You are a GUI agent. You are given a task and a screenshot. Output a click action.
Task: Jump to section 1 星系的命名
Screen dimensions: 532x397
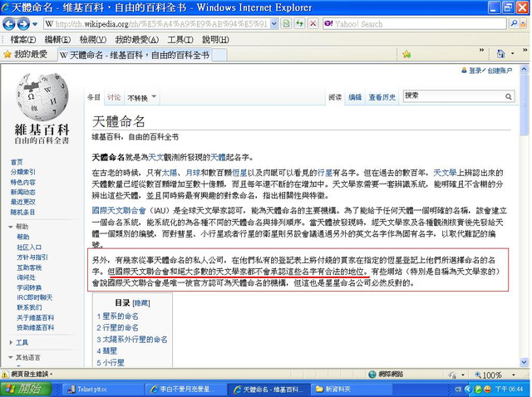(x=117, y=316)
